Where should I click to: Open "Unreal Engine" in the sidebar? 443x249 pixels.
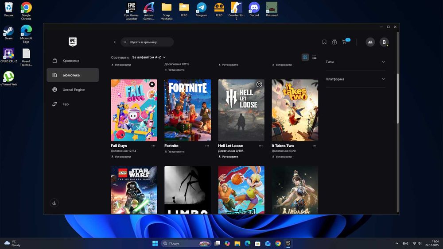(73, 90)
